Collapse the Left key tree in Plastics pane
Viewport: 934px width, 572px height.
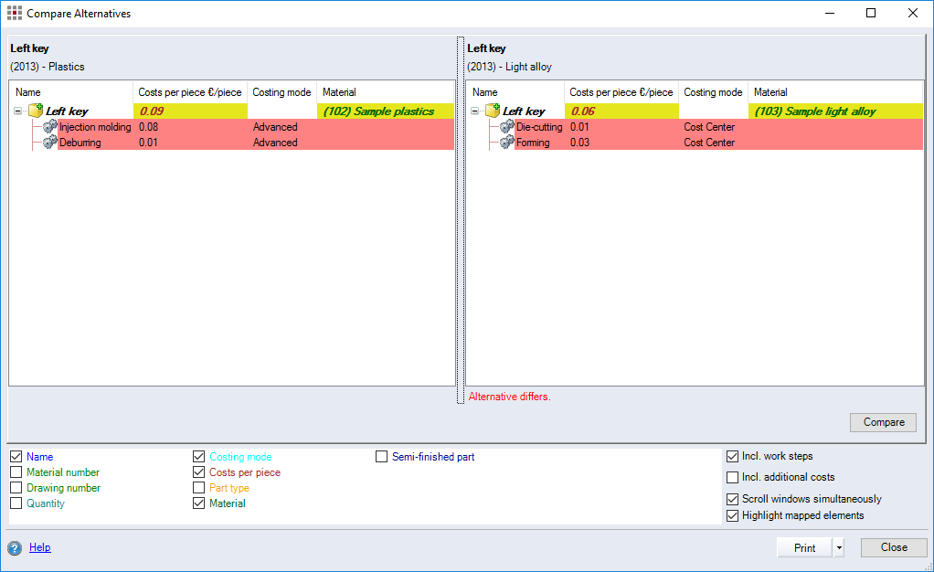point(16,110)
